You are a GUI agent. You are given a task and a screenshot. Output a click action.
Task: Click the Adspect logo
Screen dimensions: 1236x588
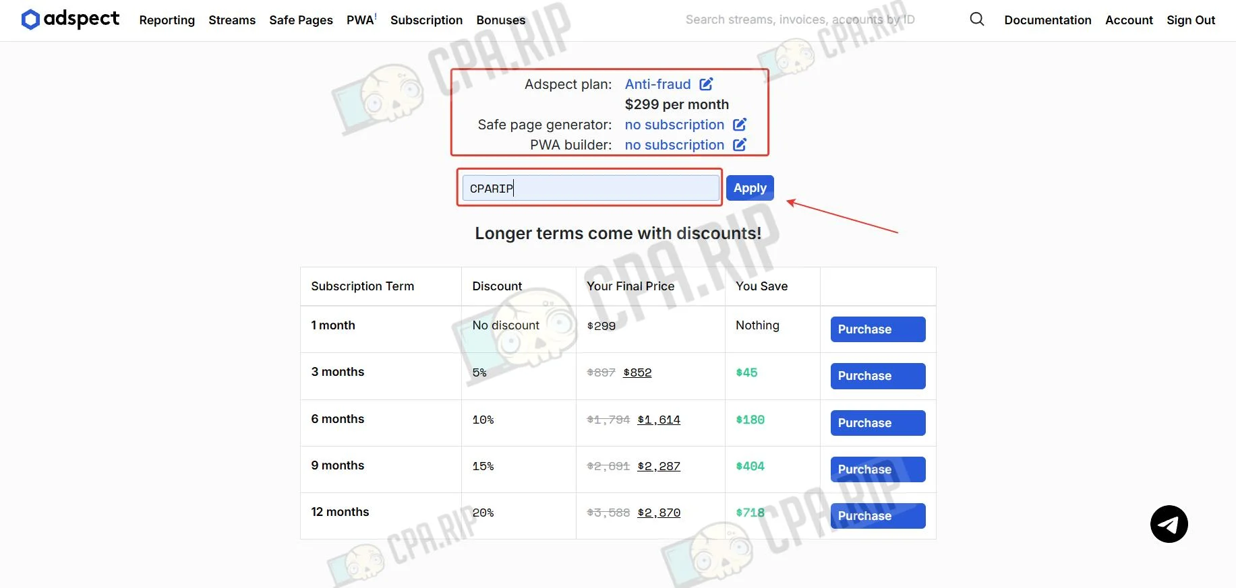coord(70,20)
